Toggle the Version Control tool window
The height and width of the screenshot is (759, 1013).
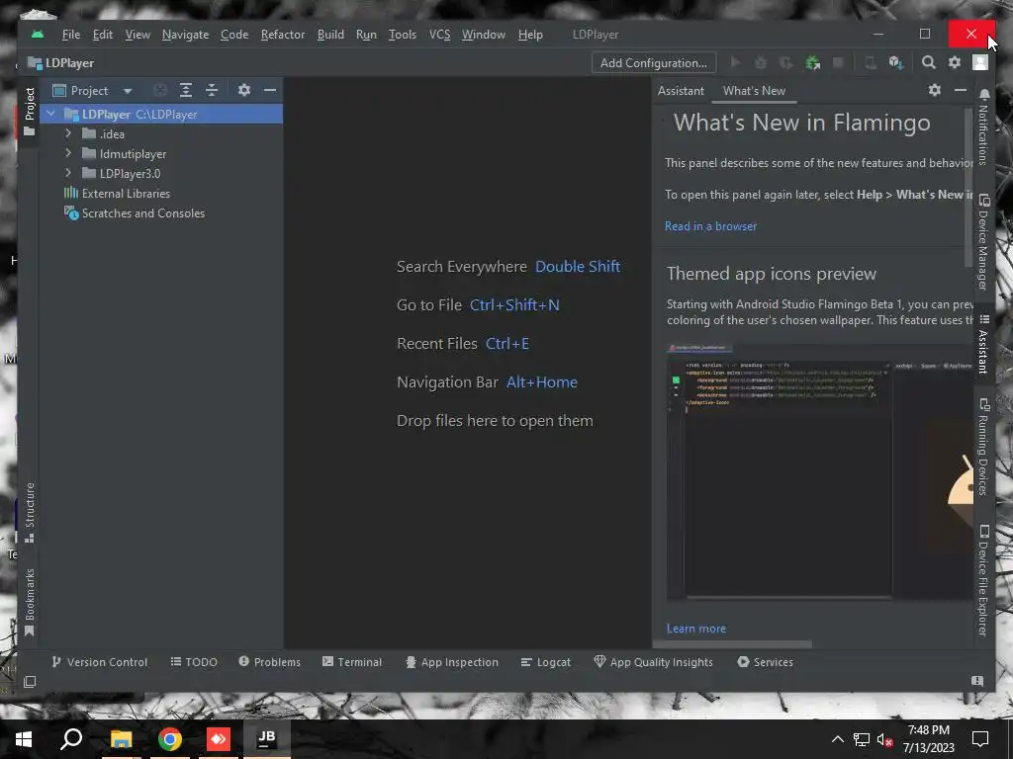[x=100, y=662]
